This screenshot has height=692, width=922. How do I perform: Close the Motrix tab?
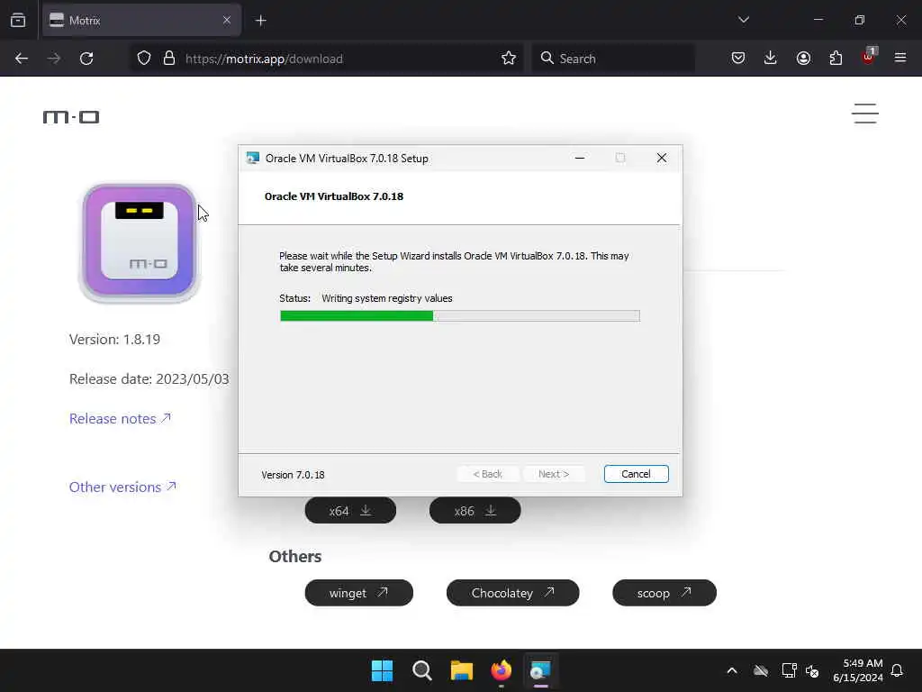[x=227, y=21]
